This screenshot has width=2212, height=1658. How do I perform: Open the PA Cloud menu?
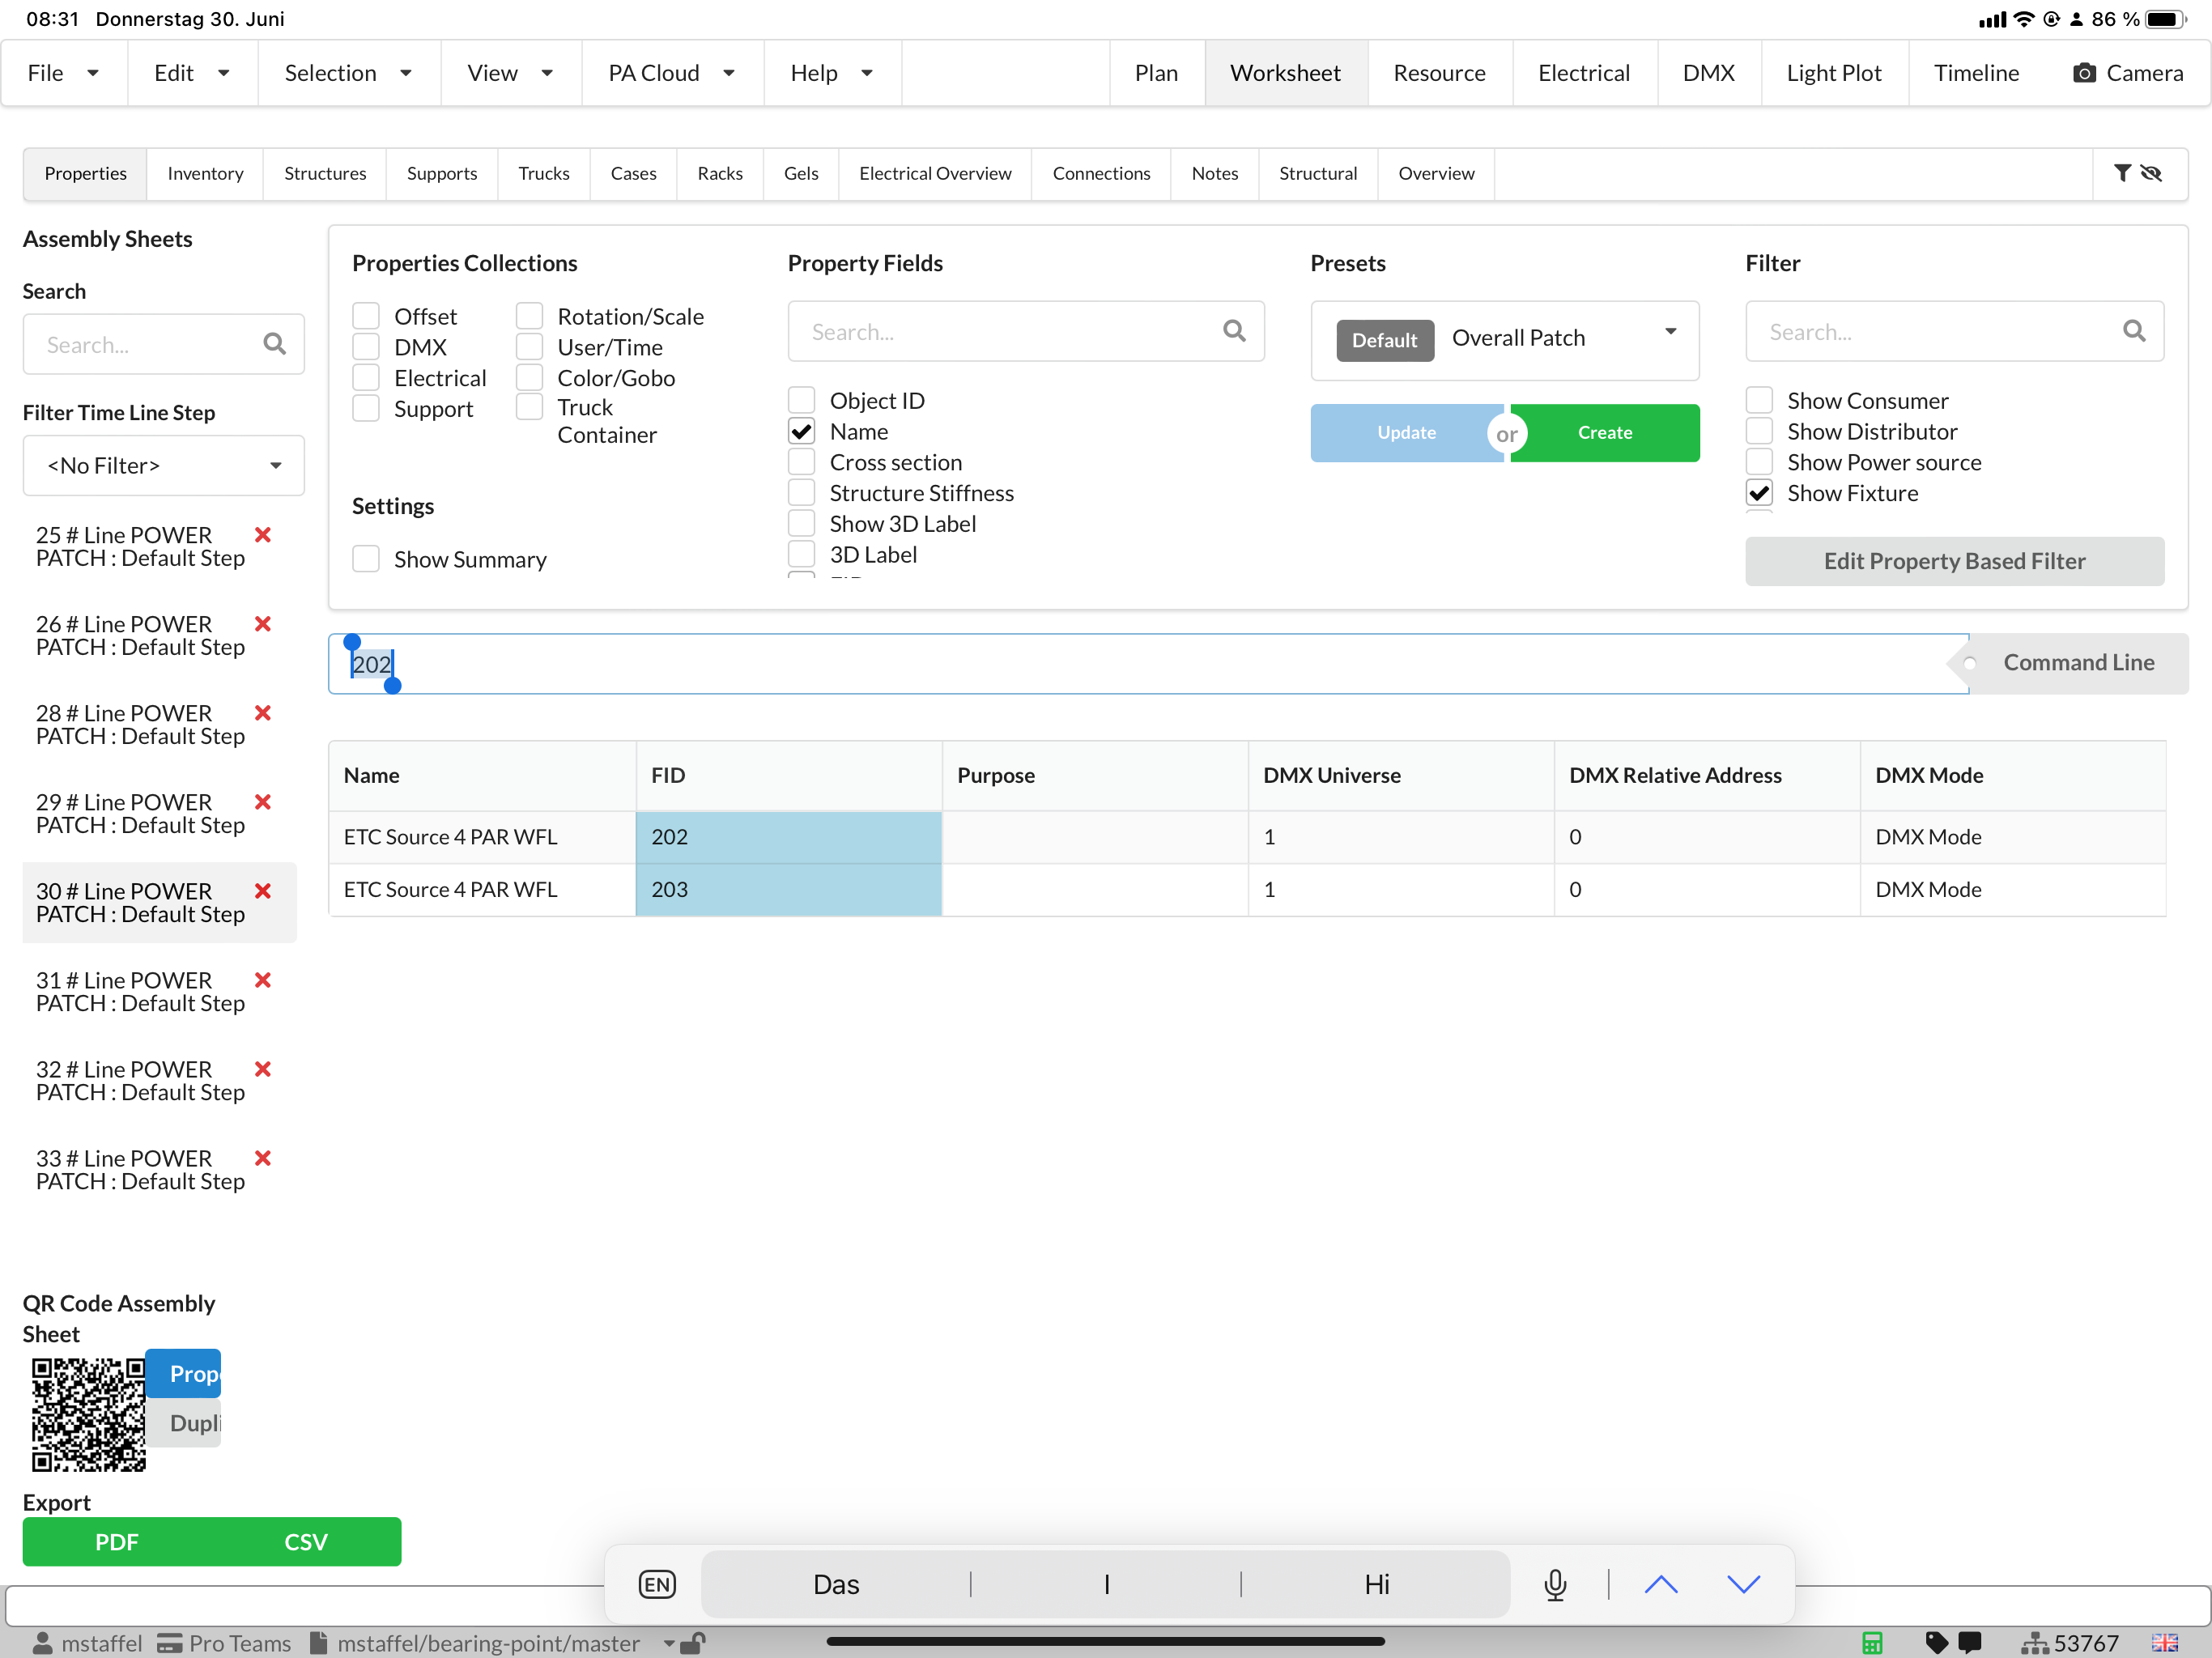(672, 73)
